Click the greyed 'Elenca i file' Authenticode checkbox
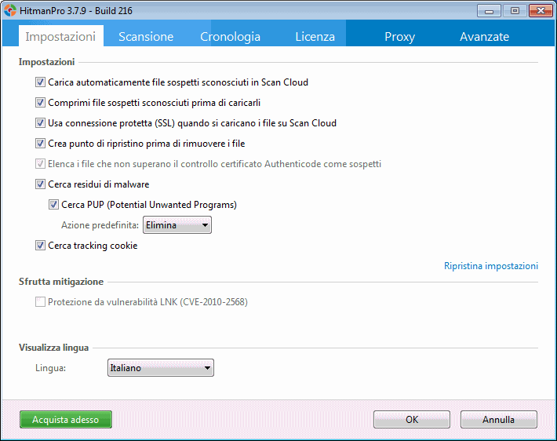This screenshot has width=557, height=441. pos(40,164)
